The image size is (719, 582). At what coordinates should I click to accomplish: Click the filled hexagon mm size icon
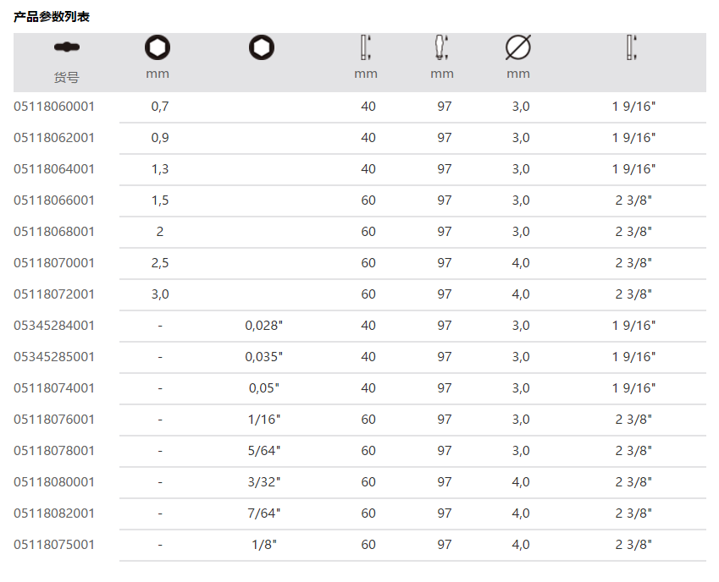point(158,48)
